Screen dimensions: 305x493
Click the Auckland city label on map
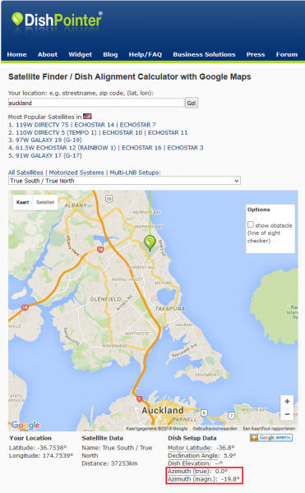pyautogui.click(x=163, y=410)
